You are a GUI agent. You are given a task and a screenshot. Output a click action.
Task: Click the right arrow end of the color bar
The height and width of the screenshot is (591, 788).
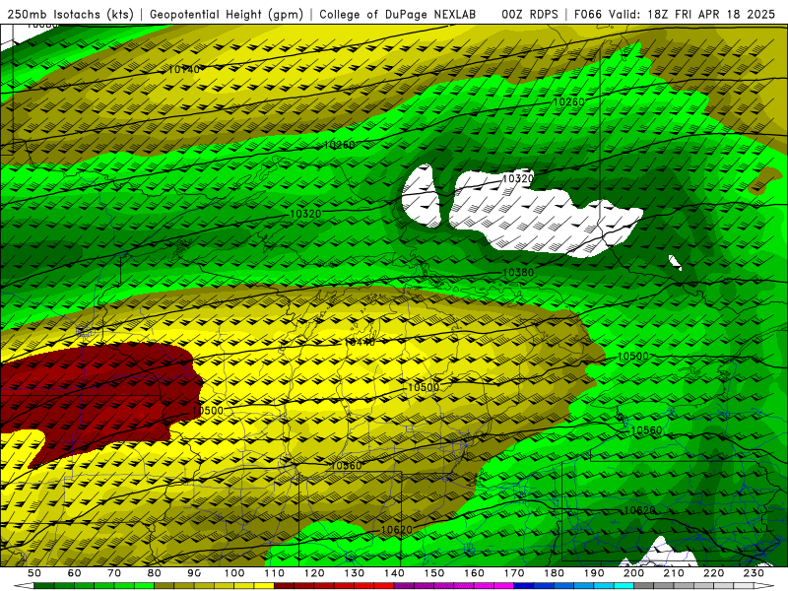[764, 586]
